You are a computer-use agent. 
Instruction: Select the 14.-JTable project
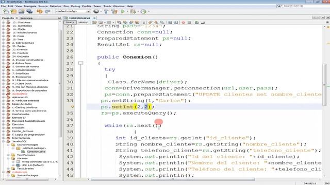pos(19,29)
